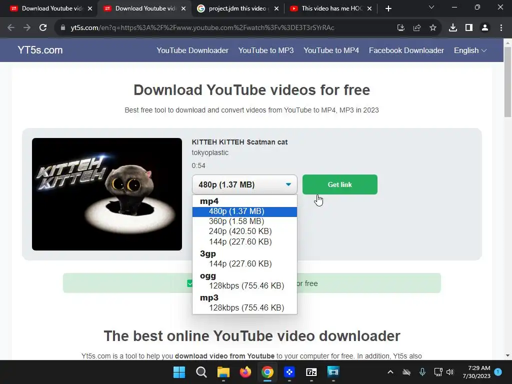
Task: Select ogg 128kbps (755.46 KB) option
Action: [244, 285]
